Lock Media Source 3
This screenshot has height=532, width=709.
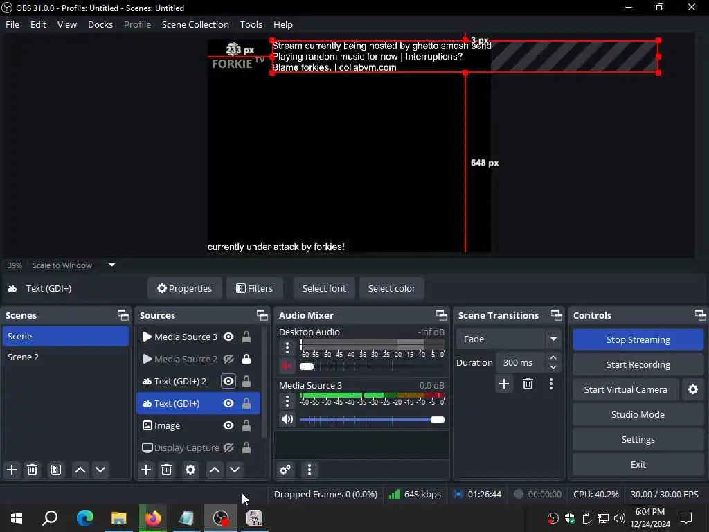pyautogui.click(x=246, y=337)
